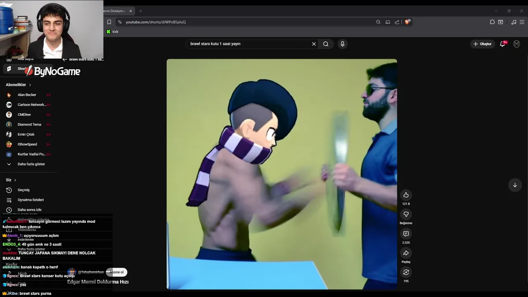Open a new browser tab with plus
Screen dimensions: 528x297
pos(141,11)
